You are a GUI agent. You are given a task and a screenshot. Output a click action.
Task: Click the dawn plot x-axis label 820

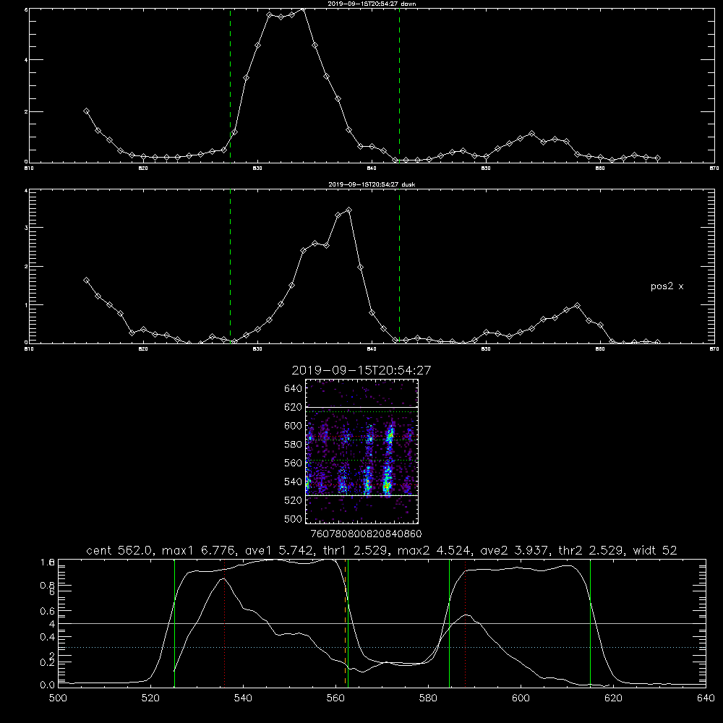click(x=143, y=168)
